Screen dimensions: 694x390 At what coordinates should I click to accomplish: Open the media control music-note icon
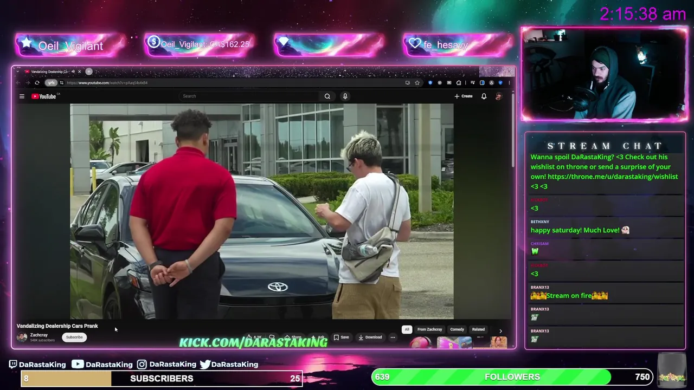coord(473,82)
